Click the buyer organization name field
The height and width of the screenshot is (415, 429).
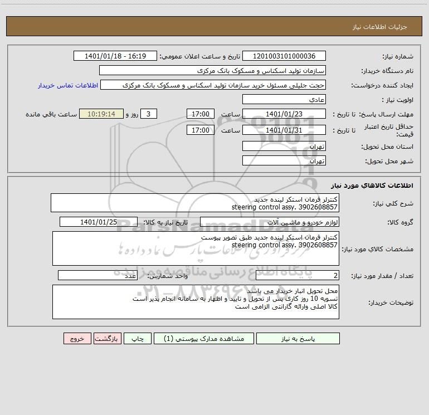(x=212, y=70)
